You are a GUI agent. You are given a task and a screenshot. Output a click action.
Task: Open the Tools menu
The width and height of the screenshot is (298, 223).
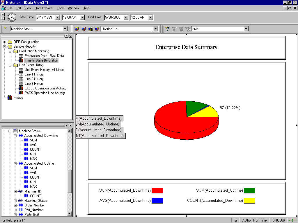(61, 8)
